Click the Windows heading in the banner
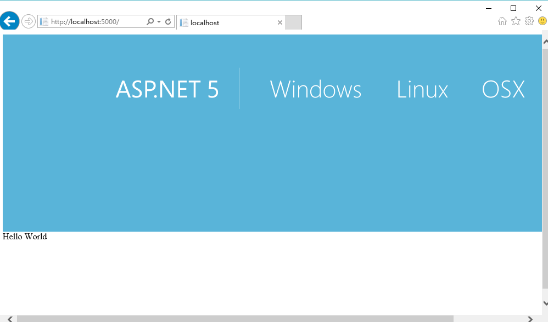548x322 pixels. coord(316,89)
